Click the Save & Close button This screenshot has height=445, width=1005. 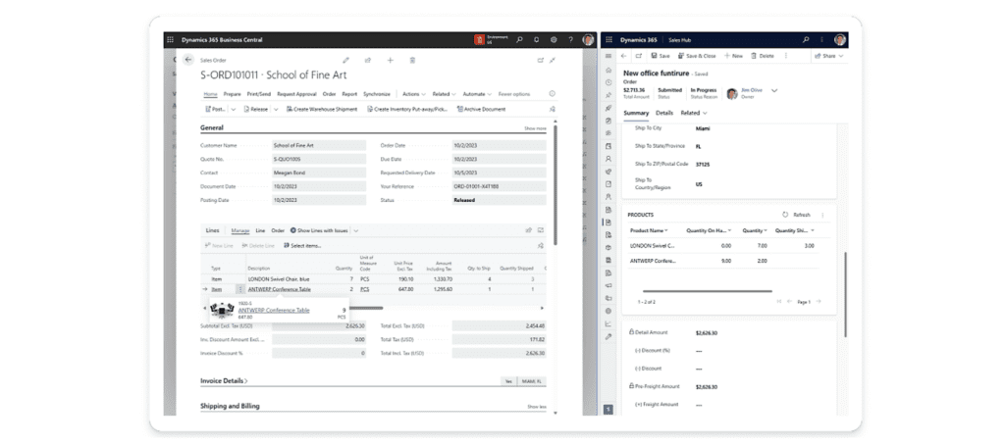point(697,56)
